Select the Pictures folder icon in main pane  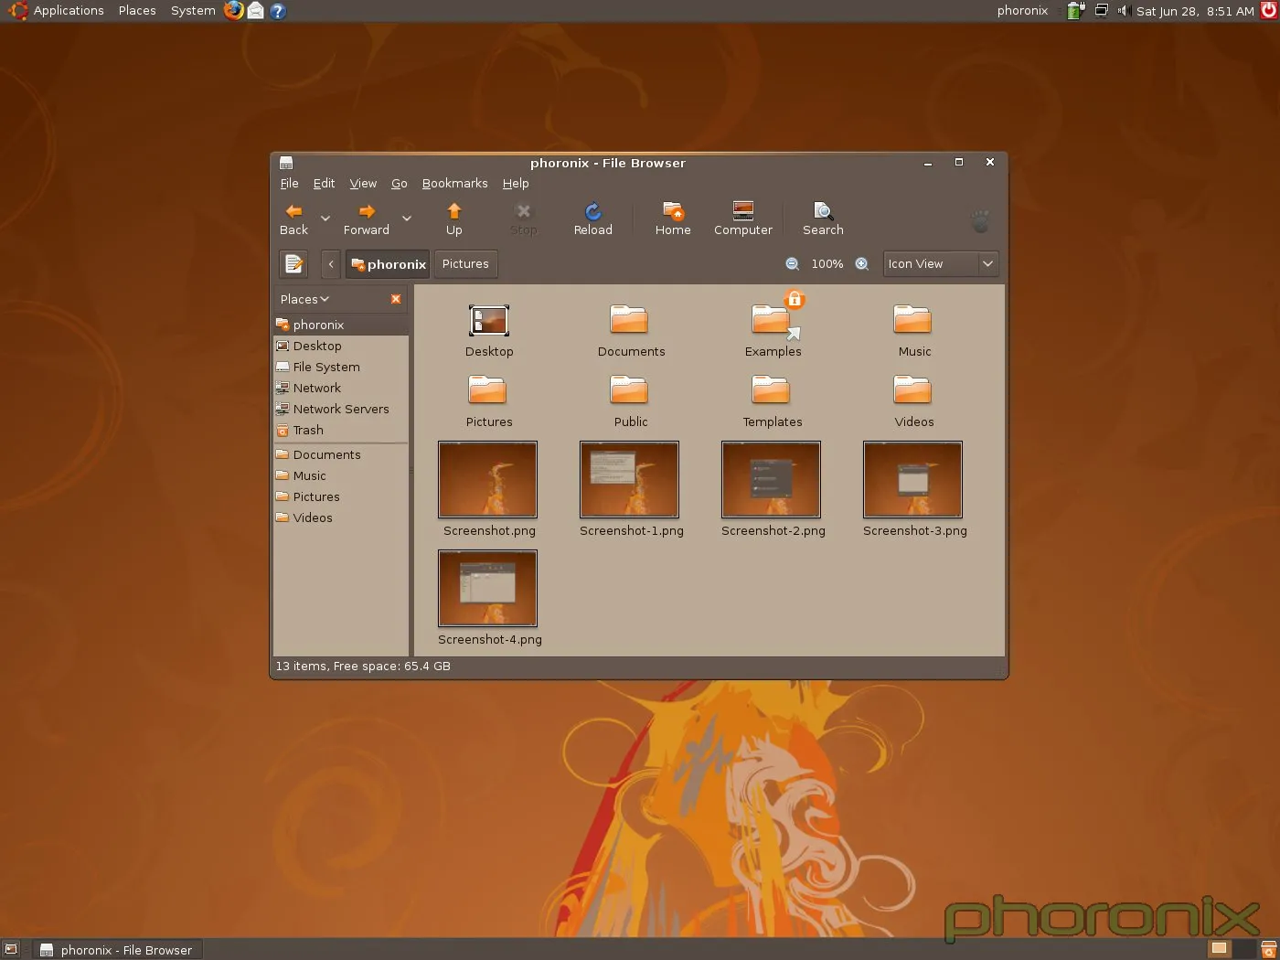point(487,390)
